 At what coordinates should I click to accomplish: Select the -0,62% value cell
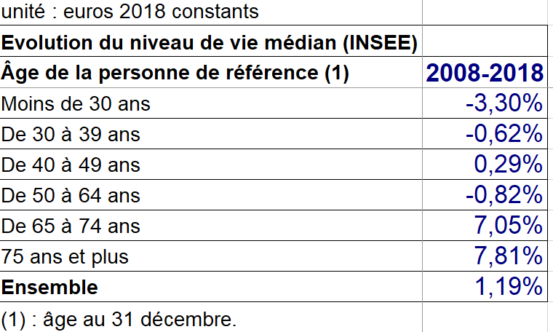point(485,134)
